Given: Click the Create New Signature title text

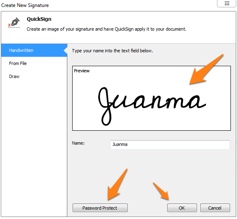Looking at the screenshot, I should point(25,5).
